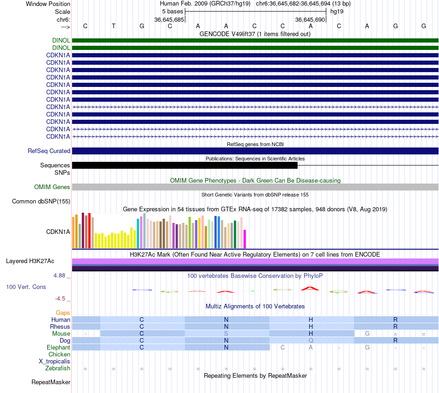Click the -4.5 PhyloP lower scale value
Screen dimensions: 439x393
pyautogui.click(x=60, y=299)
